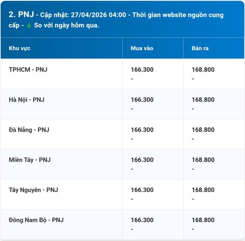Screen dimensions: 245x241
Task: Click the TPHCM sell price 168.800
Action: point(203,70)
